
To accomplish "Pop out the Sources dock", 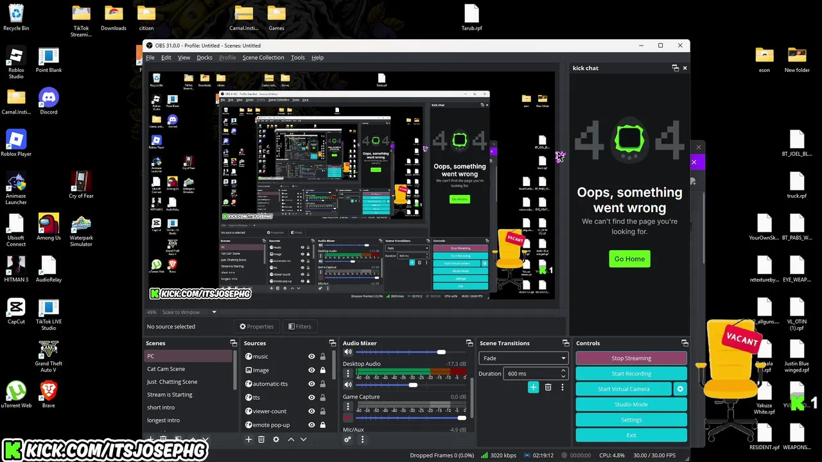I will [332, 343].
